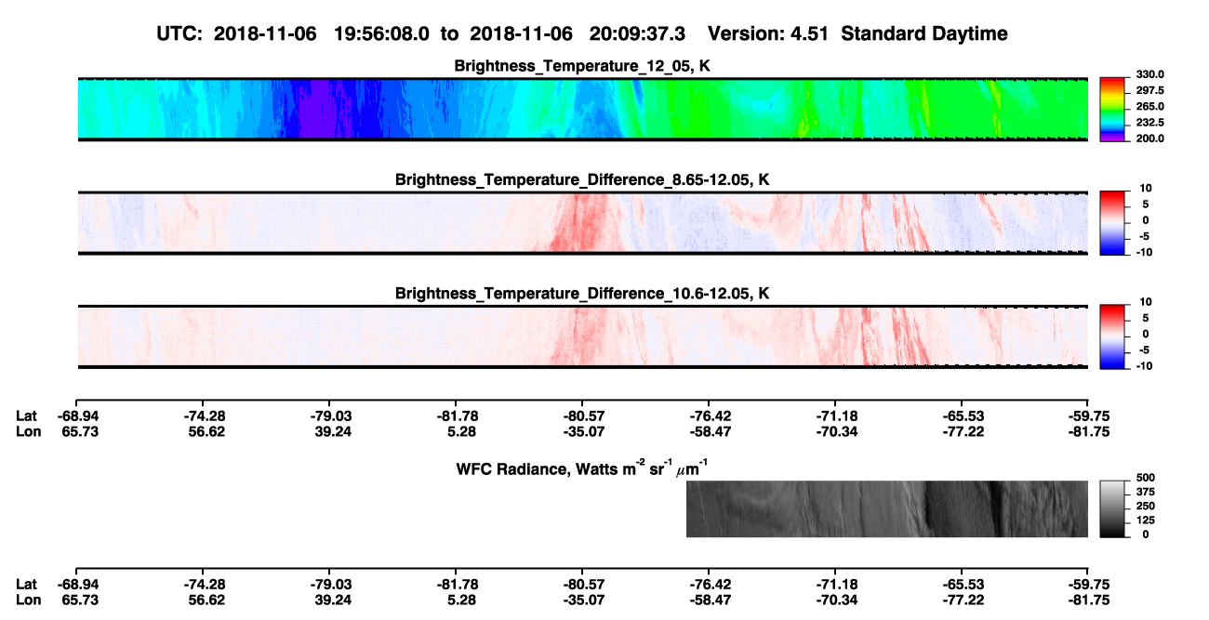Click longitude -77.22 on the axis under WFC Radiance
This screenshot has height=620, width=1209.
click(x=961, y=600)
